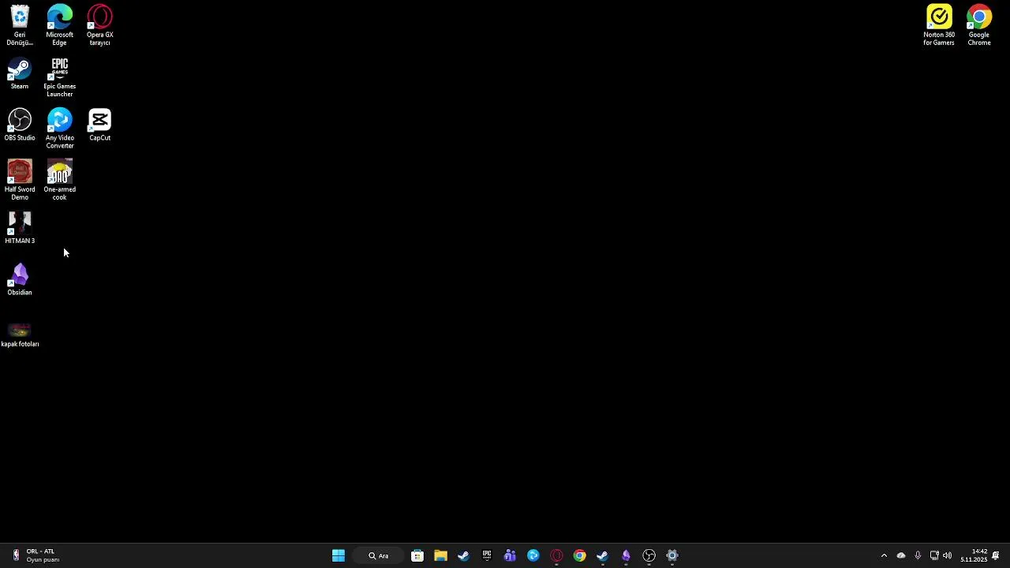Open the volume speaker tray icon
The width and height of the screenshot is (1010, 568).
coord(948,555)
